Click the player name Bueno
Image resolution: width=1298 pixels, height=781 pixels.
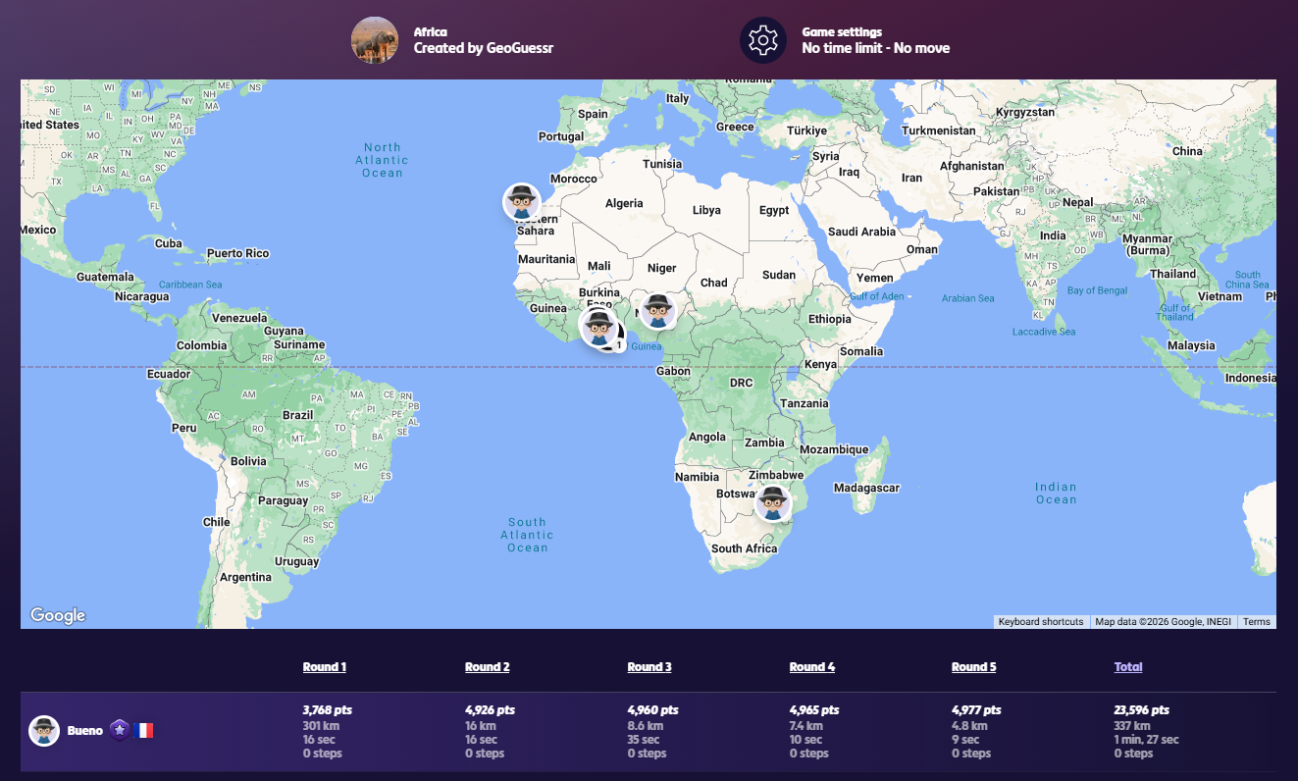coord(85,731)
